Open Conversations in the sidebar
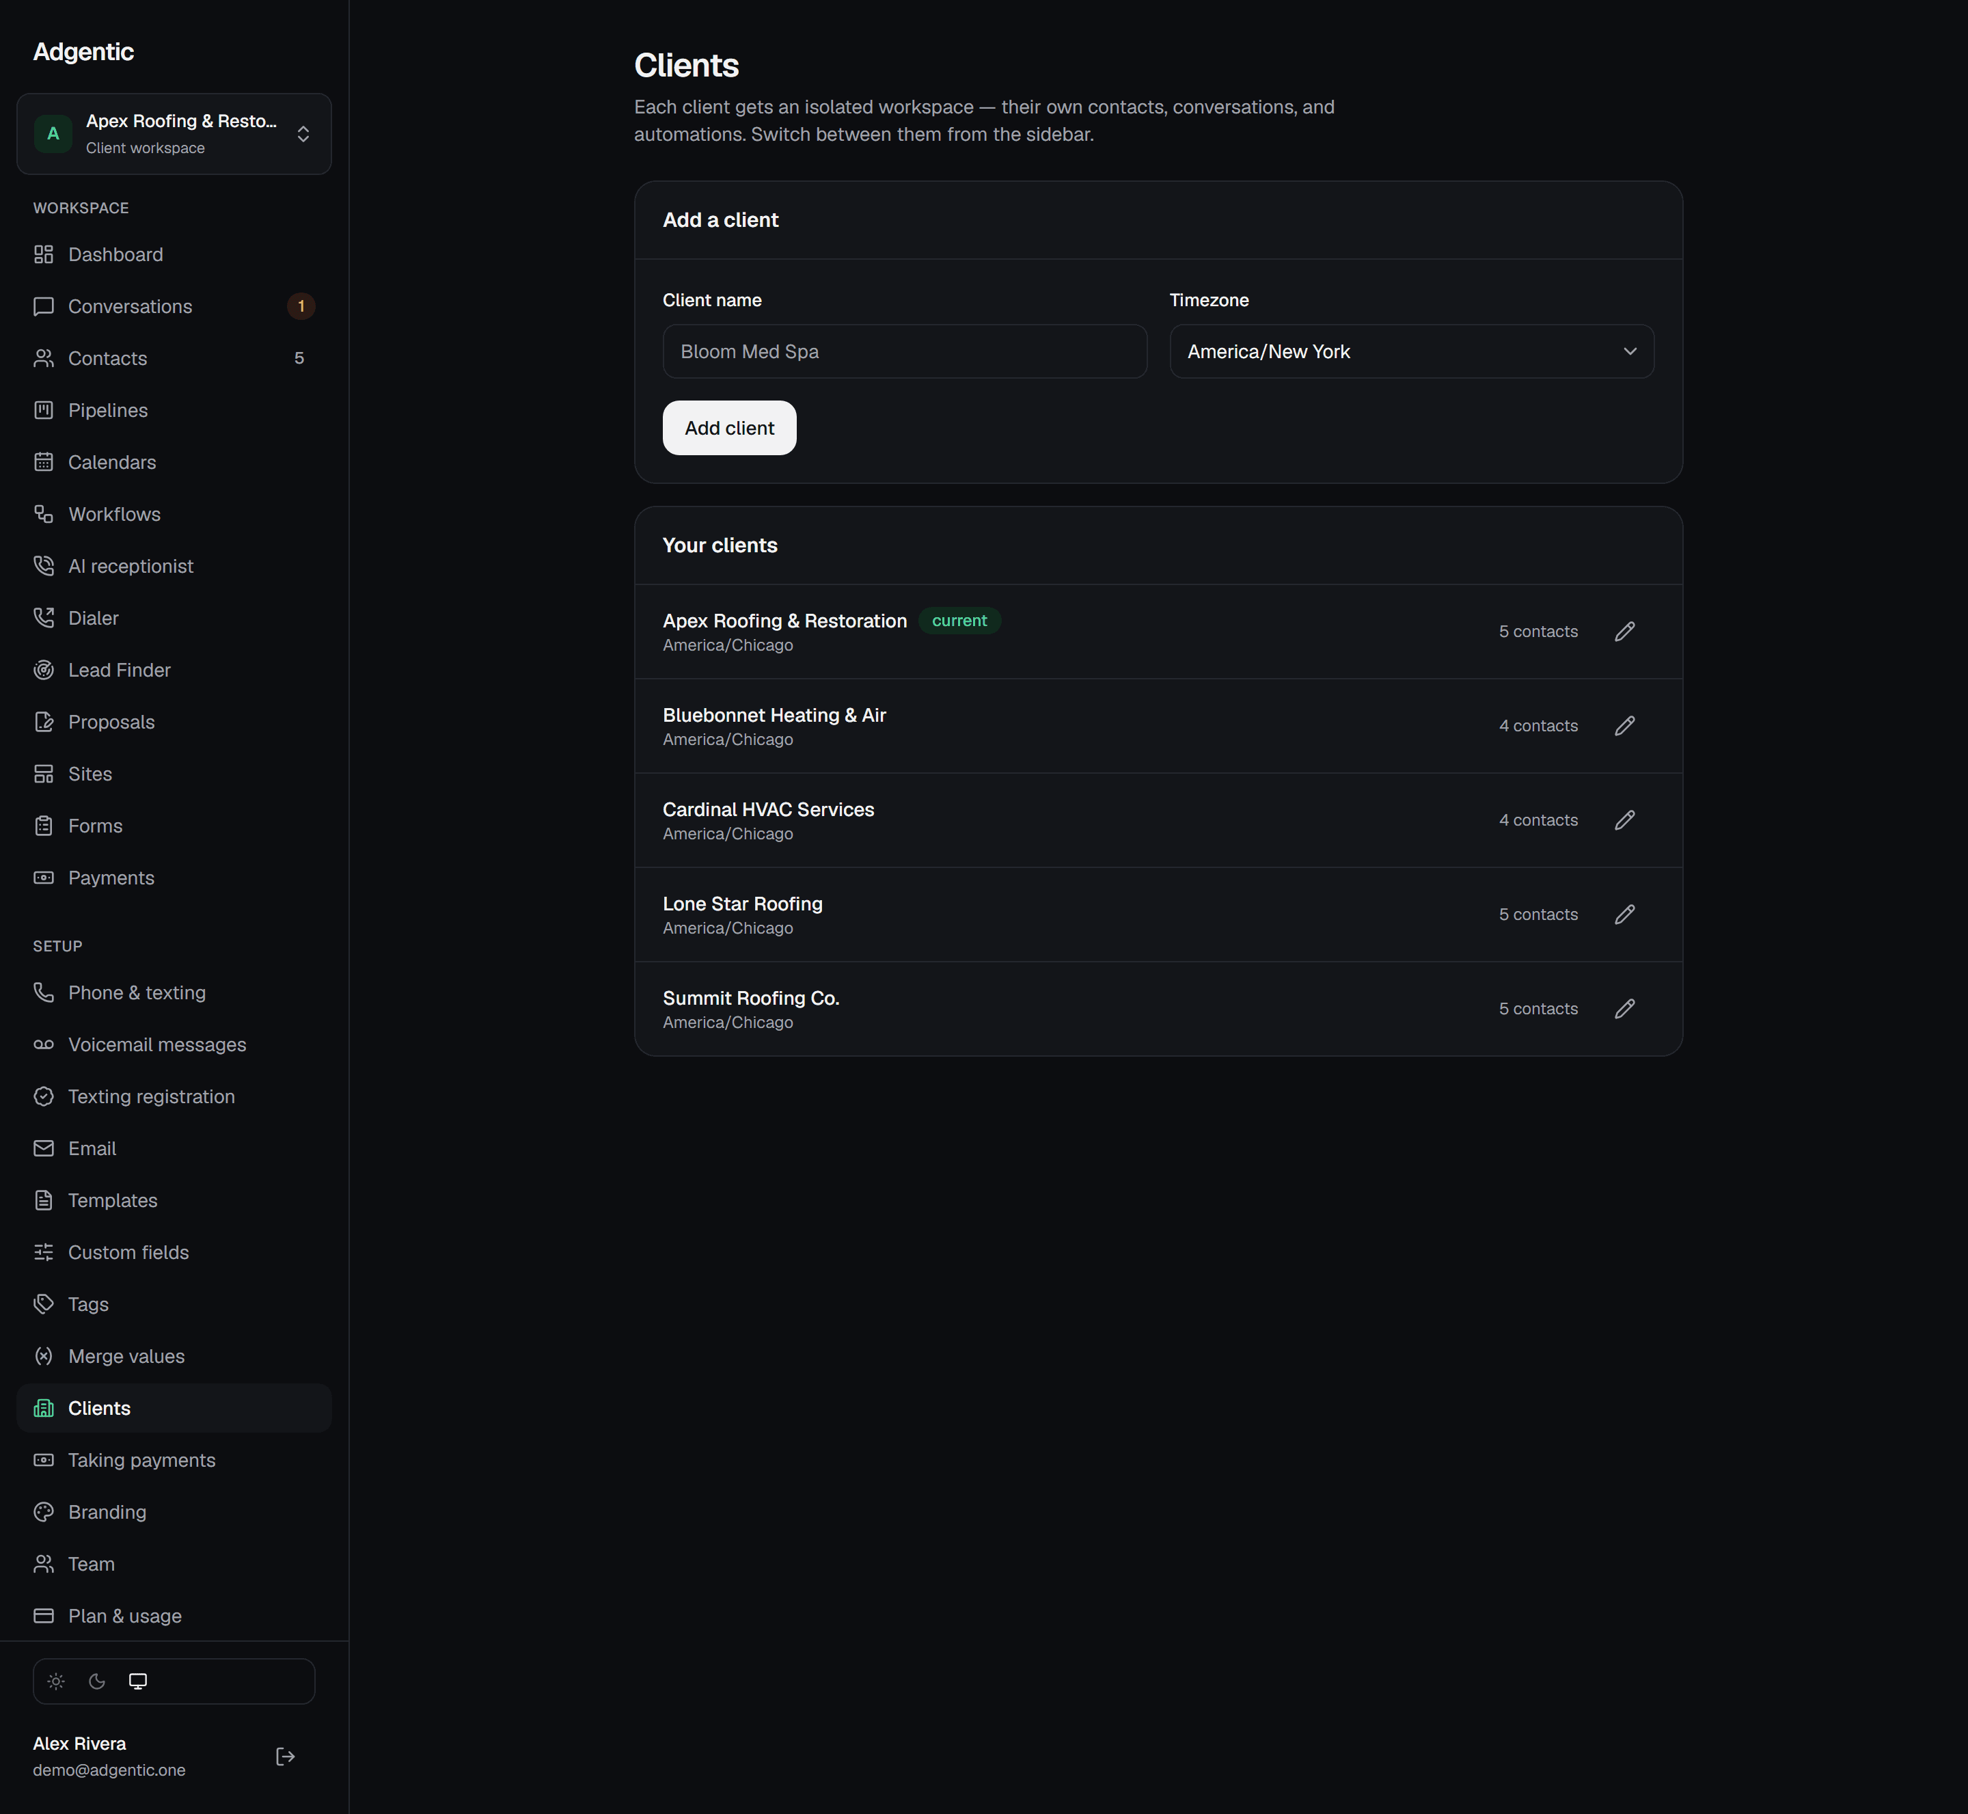The width and height of the screenshot is (1968, 1814). tap(174, 306)
